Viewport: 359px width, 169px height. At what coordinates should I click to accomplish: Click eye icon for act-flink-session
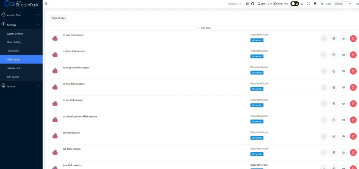click(x=343, y=152)
